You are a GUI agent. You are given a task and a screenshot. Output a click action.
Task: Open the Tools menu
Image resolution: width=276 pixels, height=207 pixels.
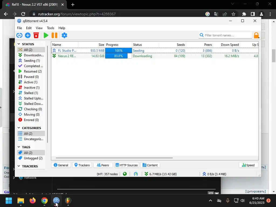[50, 28]
